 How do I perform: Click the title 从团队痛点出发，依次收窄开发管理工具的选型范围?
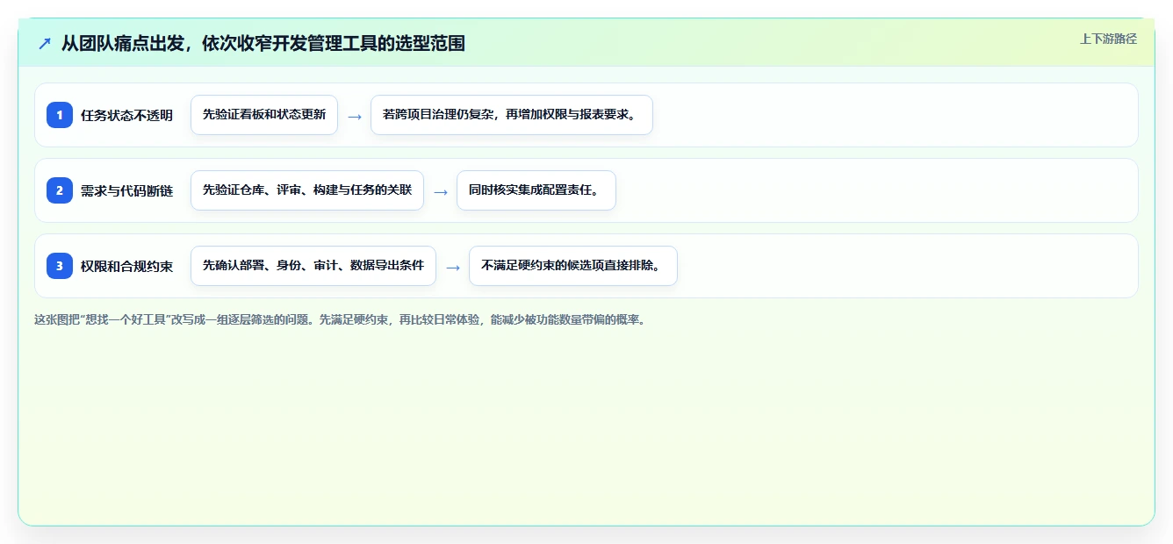pos(263,43)
